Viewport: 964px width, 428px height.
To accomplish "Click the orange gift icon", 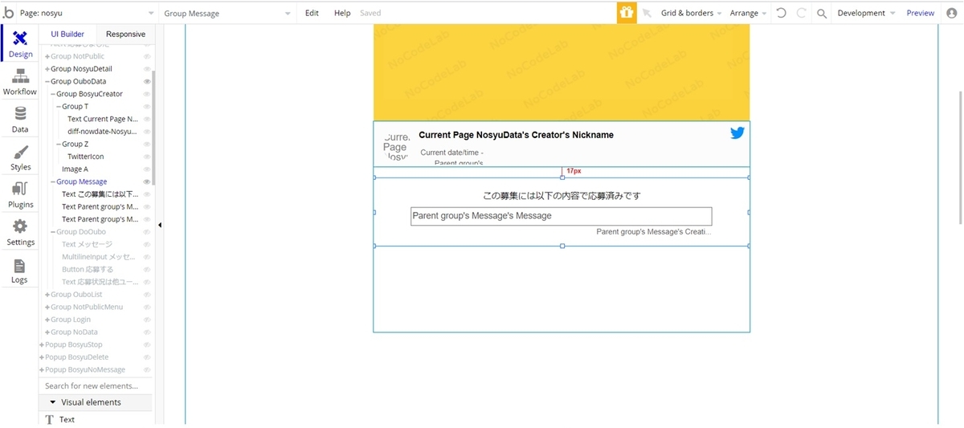I will click(x=627, y=13).
